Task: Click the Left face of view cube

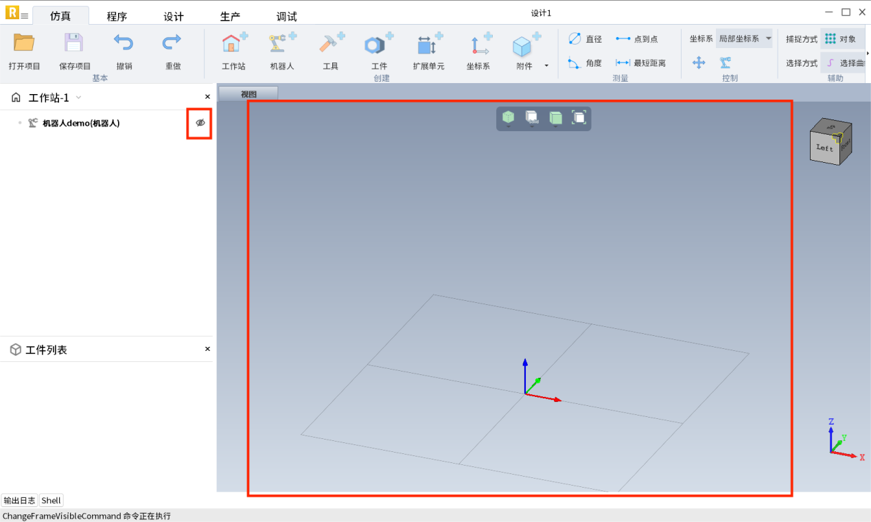Action: (824, 148)
